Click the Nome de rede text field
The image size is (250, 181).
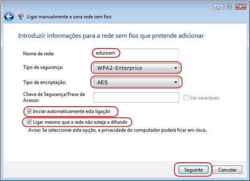[136, 53]
